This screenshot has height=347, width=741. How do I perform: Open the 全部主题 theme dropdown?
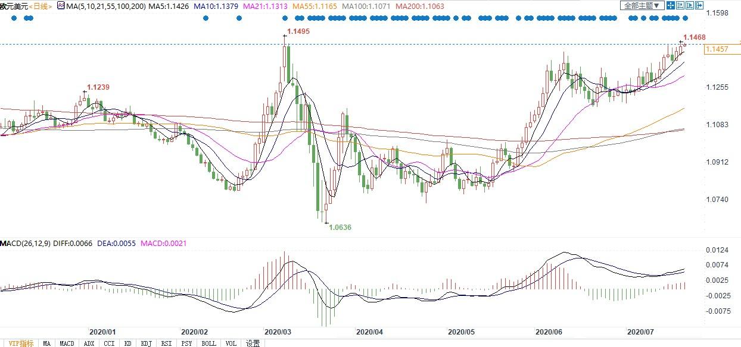tap(642, 6)
